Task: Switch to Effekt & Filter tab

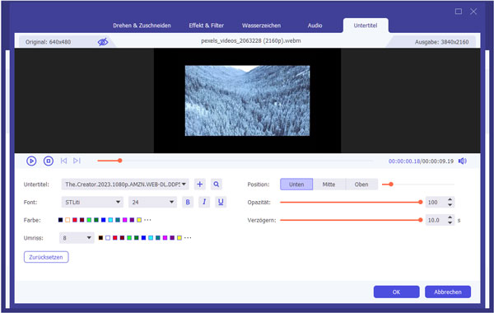Action: point(207,26)
